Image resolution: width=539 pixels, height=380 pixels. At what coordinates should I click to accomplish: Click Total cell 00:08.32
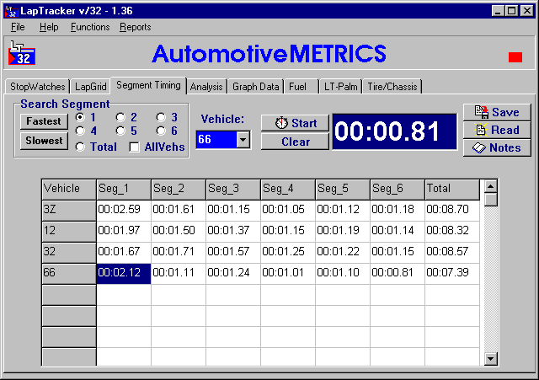(452, 232)
